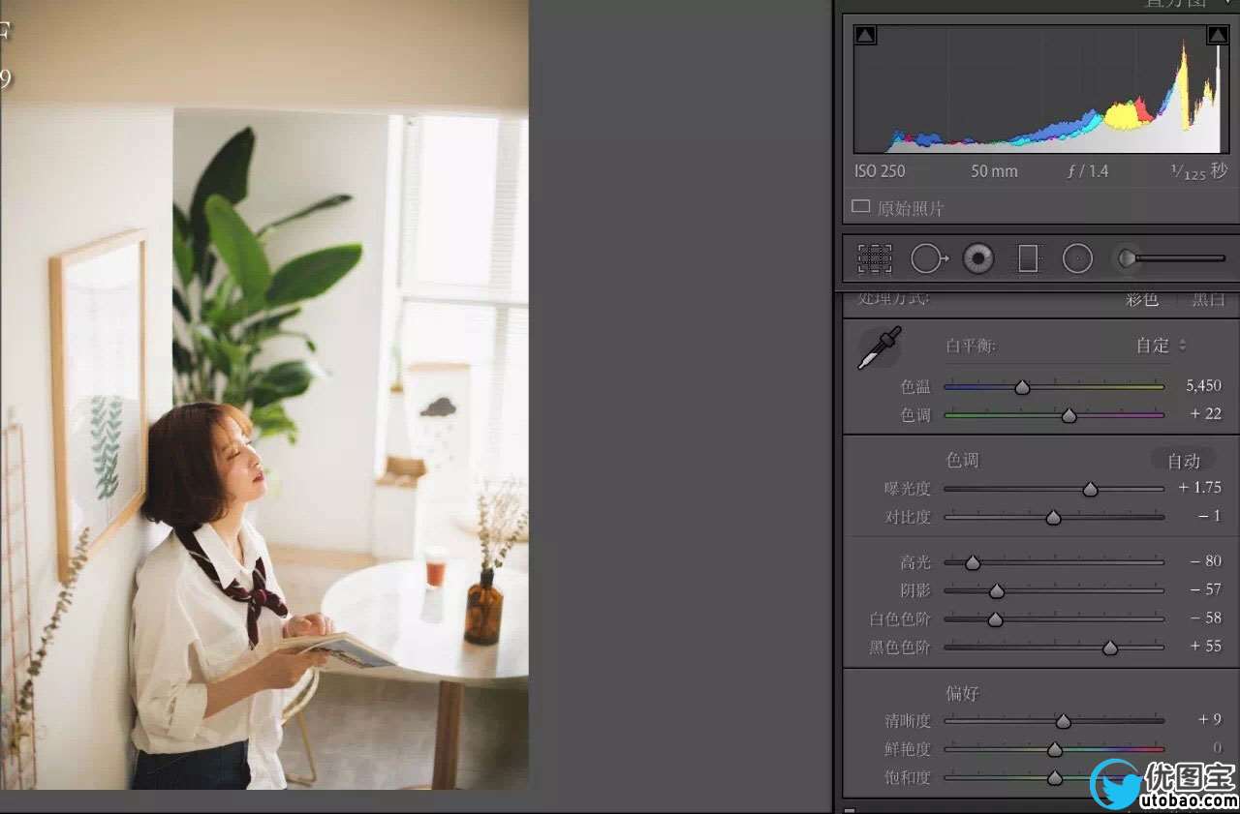Viewport: 1240px width, 814px height.
Task: Click the 色温 slider handle
Action: point(1022,387)
